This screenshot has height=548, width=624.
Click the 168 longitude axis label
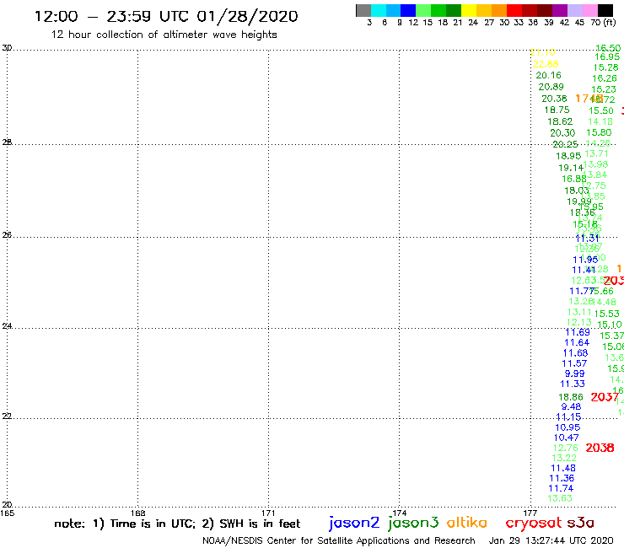tap(137, 513)
